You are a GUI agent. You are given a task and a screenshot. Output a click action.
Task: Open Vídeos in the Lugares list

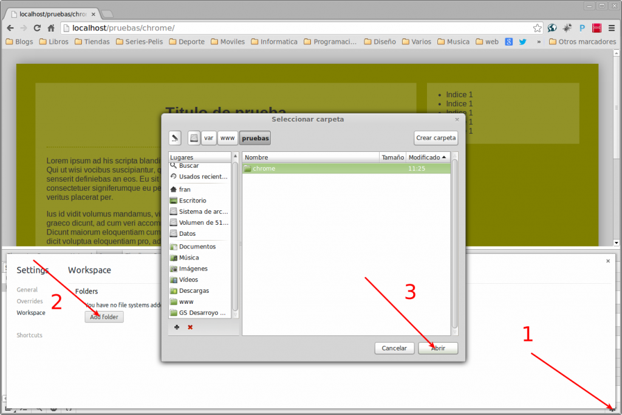(x=199, y=280)
